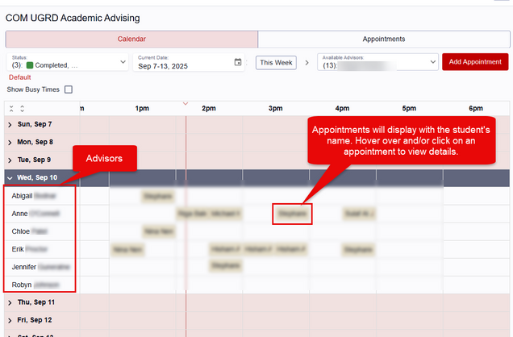Image resolution: width=513 pixels, height=337 pixels.
Task: Collapse the Wed, Sep 10 row
Action: point(10,178)
